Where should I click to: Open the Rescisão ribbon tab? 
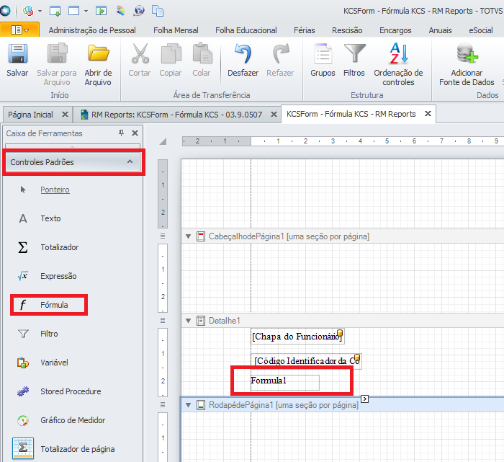[347, 30]
